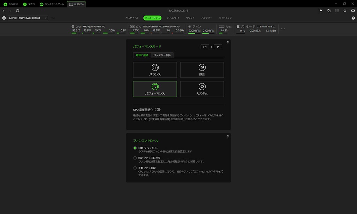Screen dimensions: 357x214
Task: Switch to the バッテリー駆動 tab
Action: coord(162,55)
